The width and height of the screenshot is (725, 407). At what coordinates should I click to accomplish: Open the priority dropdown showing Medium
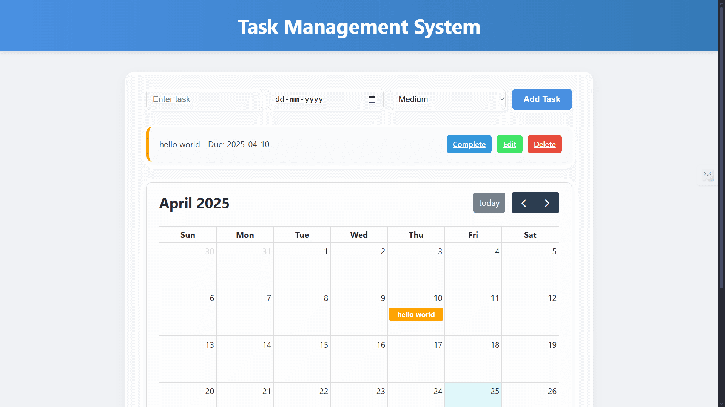(x=447, y=99)
